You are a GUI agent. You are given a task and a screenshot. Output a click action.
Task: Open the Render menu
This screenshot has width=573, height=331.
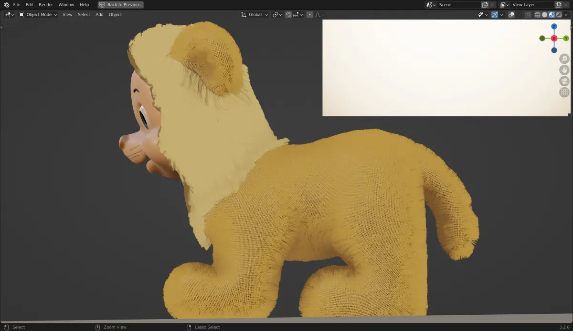point(46,5)
